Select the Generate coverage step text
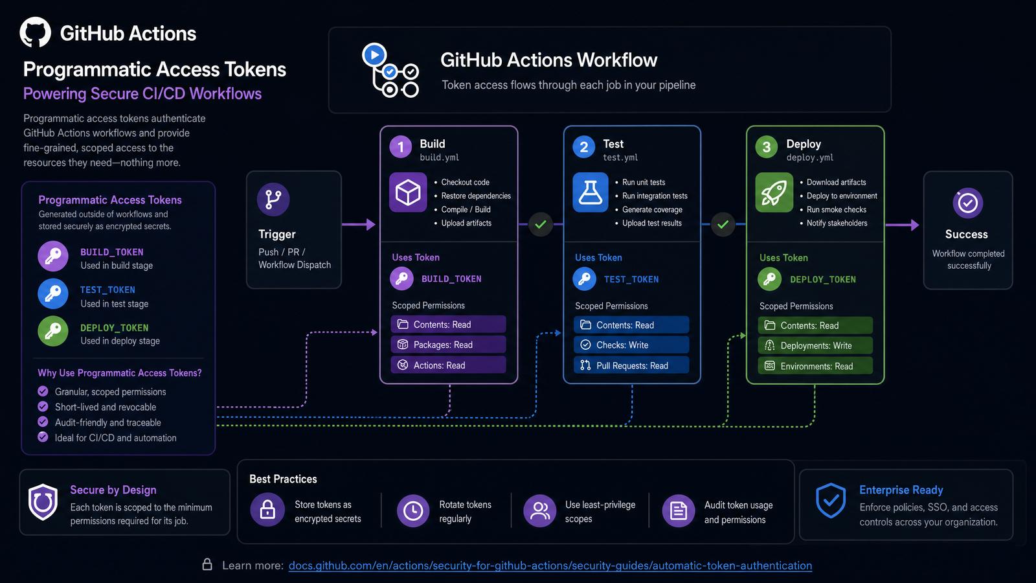 coord(652,209)
